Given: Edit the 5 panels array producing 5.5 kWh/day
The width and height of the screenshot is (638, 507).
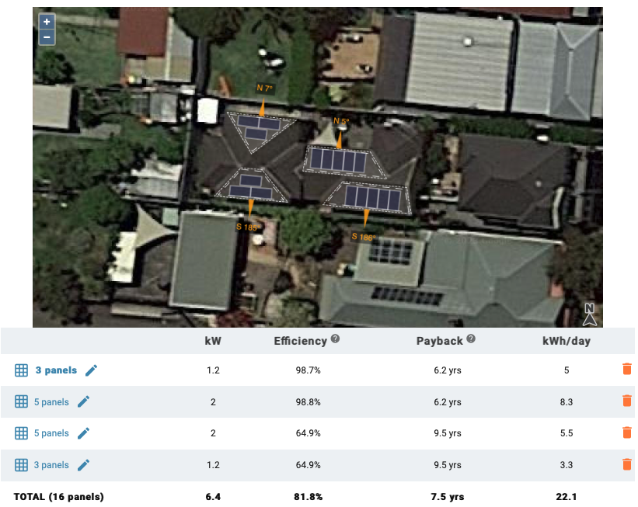Looking at the screenshot, I should (x=83, y=433).
